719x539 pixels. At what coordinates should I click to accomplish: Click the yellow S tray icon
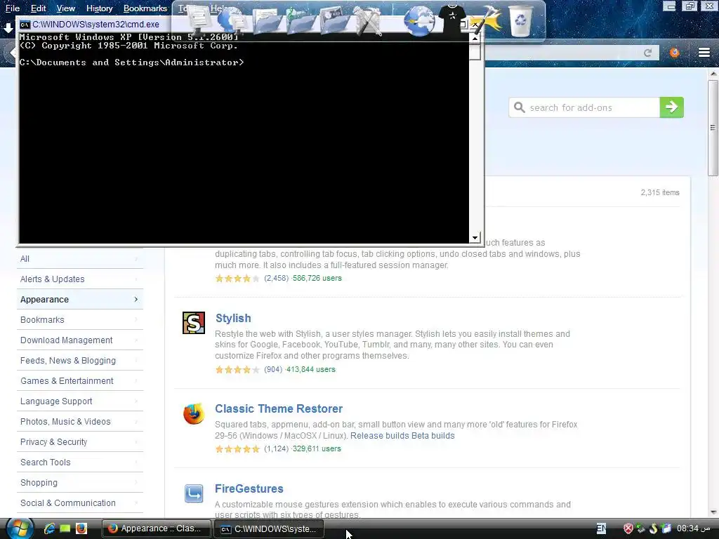(x=654, y=528)
